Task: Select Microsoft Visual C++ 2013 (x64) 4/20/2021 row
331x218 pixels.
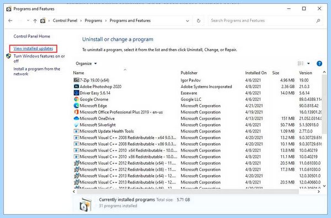Action: (197, 176)
